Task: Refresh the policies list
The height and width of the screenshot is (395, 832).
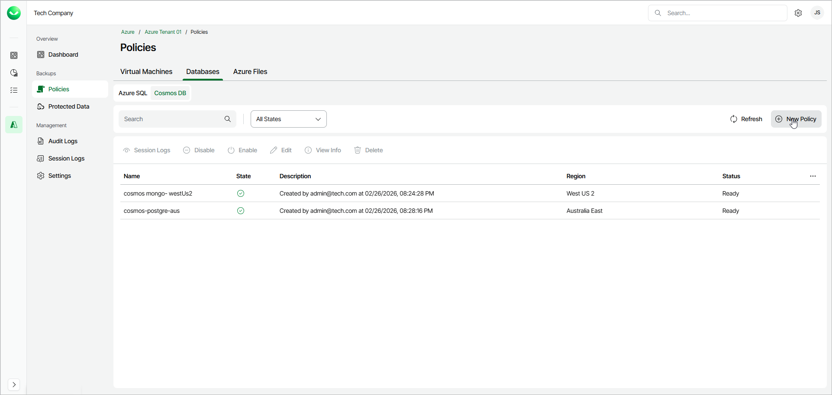Action: pos(746,119)
